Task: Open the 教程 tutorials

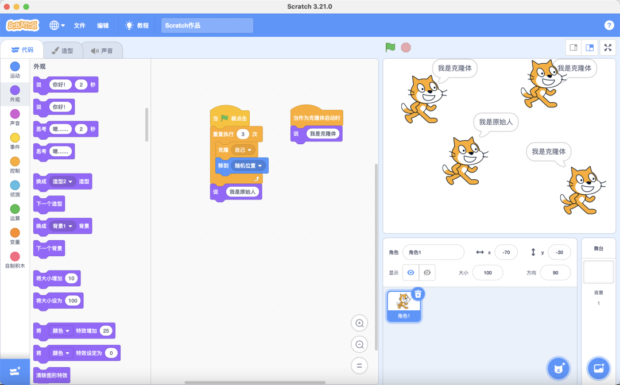Action: pyautogui.click(x=137, y=25)
